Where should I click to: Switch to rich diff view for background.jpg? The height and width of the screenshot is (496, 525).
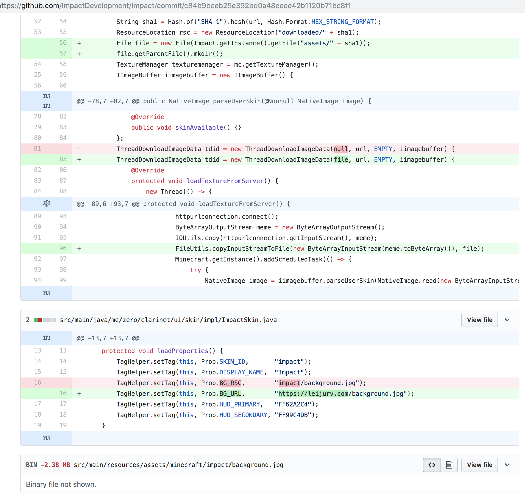point(449,465)
